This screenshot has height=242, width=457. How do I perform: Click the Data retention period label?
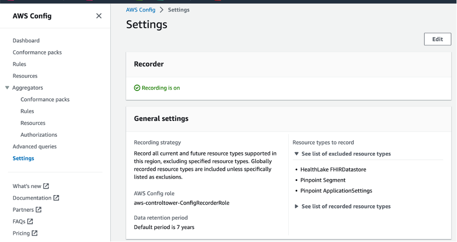point(161,218)
